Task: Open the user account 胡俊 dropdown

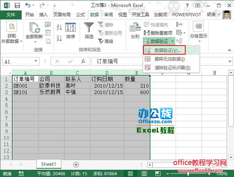Action: [213, 15]
